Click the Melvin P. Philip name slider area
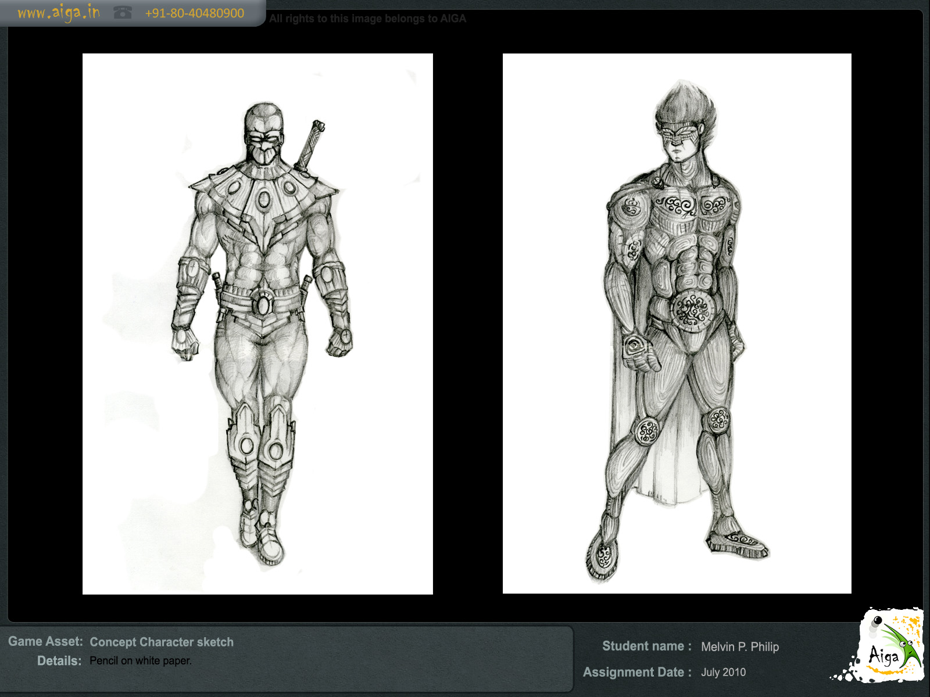Image resolution: width=930 pixels, height=697 pixels. pos(739,646)
